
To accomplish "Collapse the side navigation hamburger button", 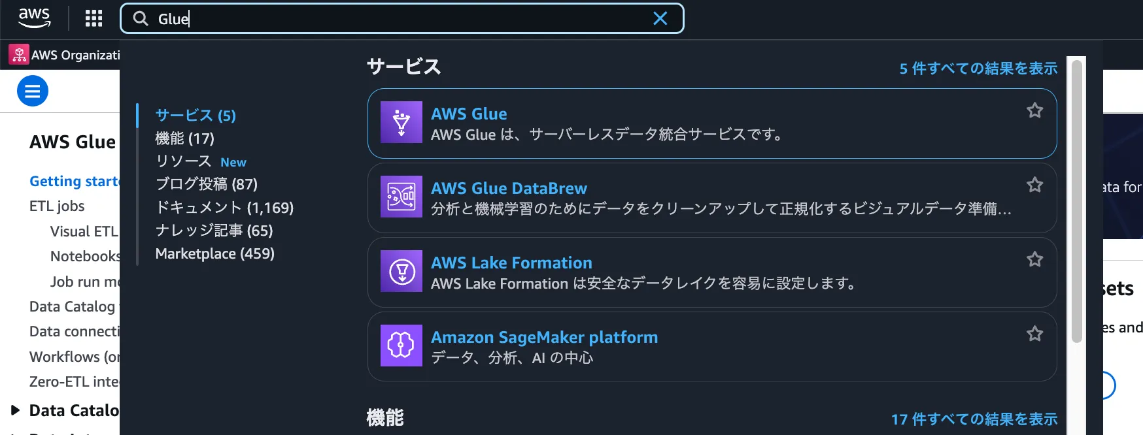I will [x=33, y=91].
